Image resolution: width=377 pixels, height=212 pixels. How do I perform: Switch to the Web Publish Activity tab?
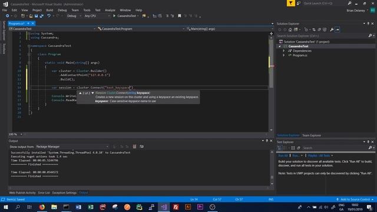click(x=22, y=193)
